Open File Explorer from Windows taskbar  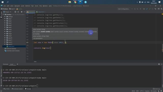point(70,2)
